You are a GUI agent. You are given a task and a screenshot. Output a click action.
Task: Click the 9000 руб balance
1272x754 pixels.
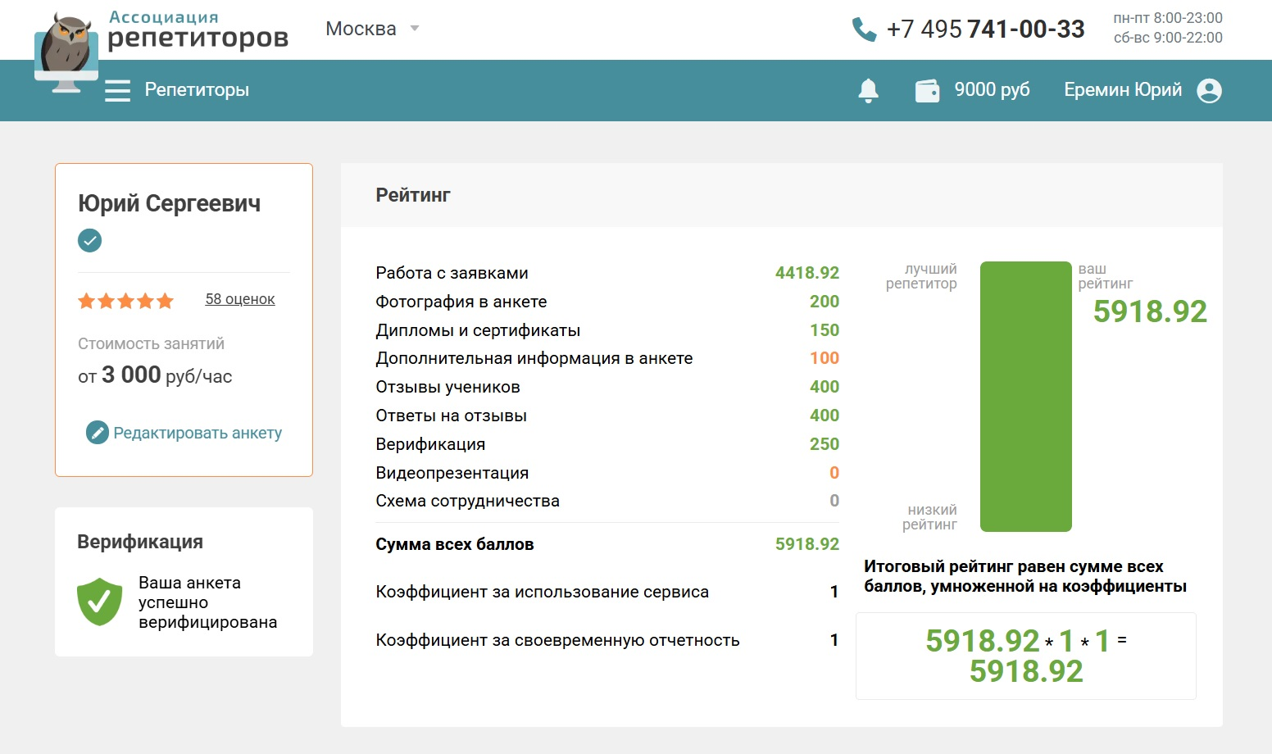coord(992,90)
